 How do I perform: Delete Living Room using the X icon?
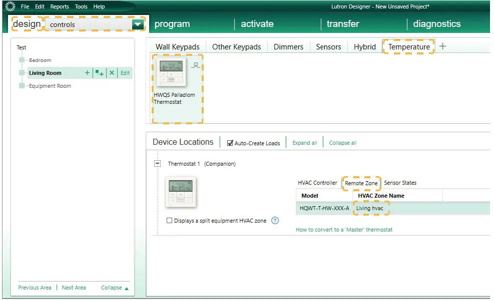(x=112, y=73)
